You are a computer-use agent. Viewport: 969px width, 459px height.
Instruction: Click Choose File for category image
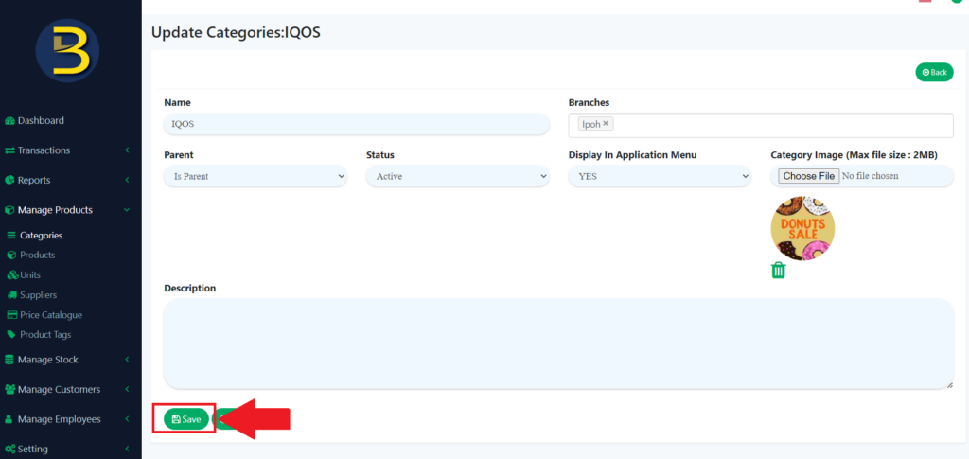[808, 176]
